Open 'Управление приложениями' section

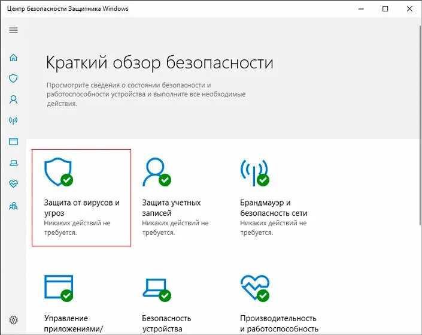pos(74,324)
